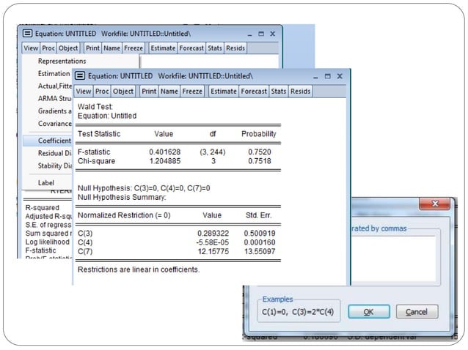
Task: Open Resids in front equation window toolbar
Action: (x=300, y=92)
